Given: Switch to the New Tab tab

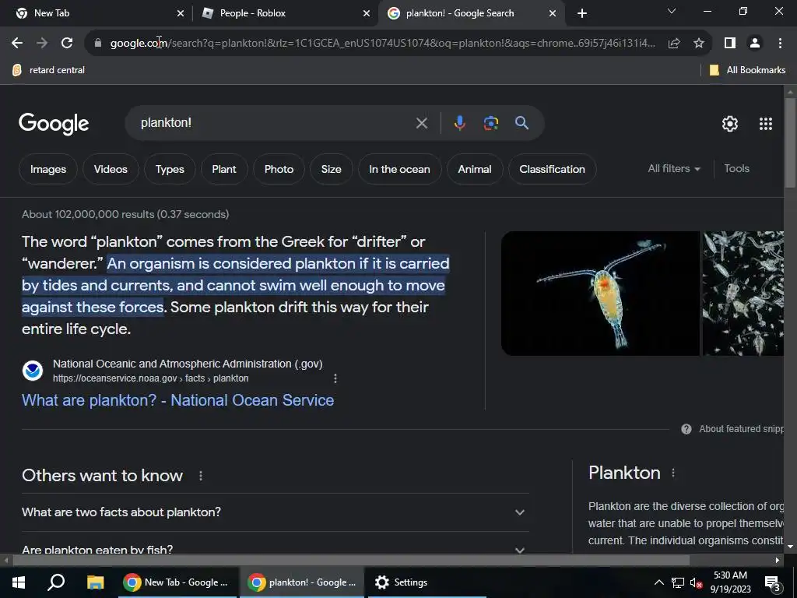Looking at the screenshot, I should pyautogui.click(x=97, y=14).
